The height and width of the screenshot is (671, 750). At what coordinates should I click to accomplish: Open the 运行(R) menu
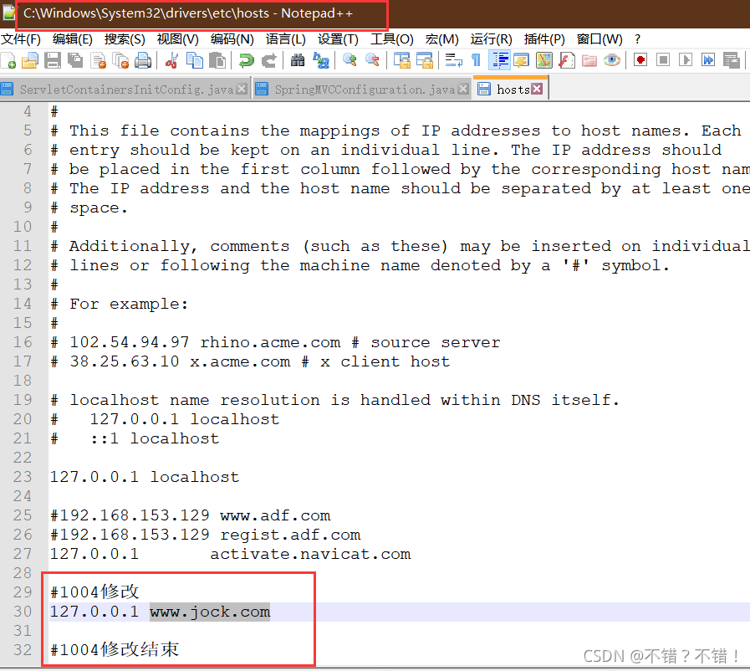pyautogui.click(x=492, y=39)
